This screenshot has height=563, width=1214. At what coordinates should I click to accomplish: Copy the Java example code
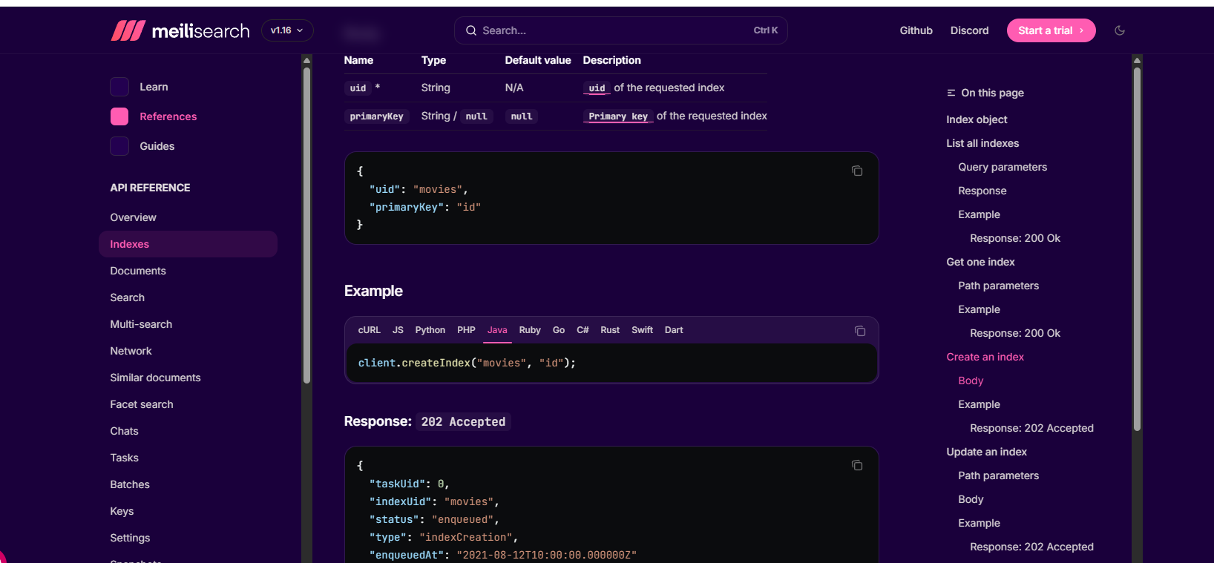click(x=860, y=331)
